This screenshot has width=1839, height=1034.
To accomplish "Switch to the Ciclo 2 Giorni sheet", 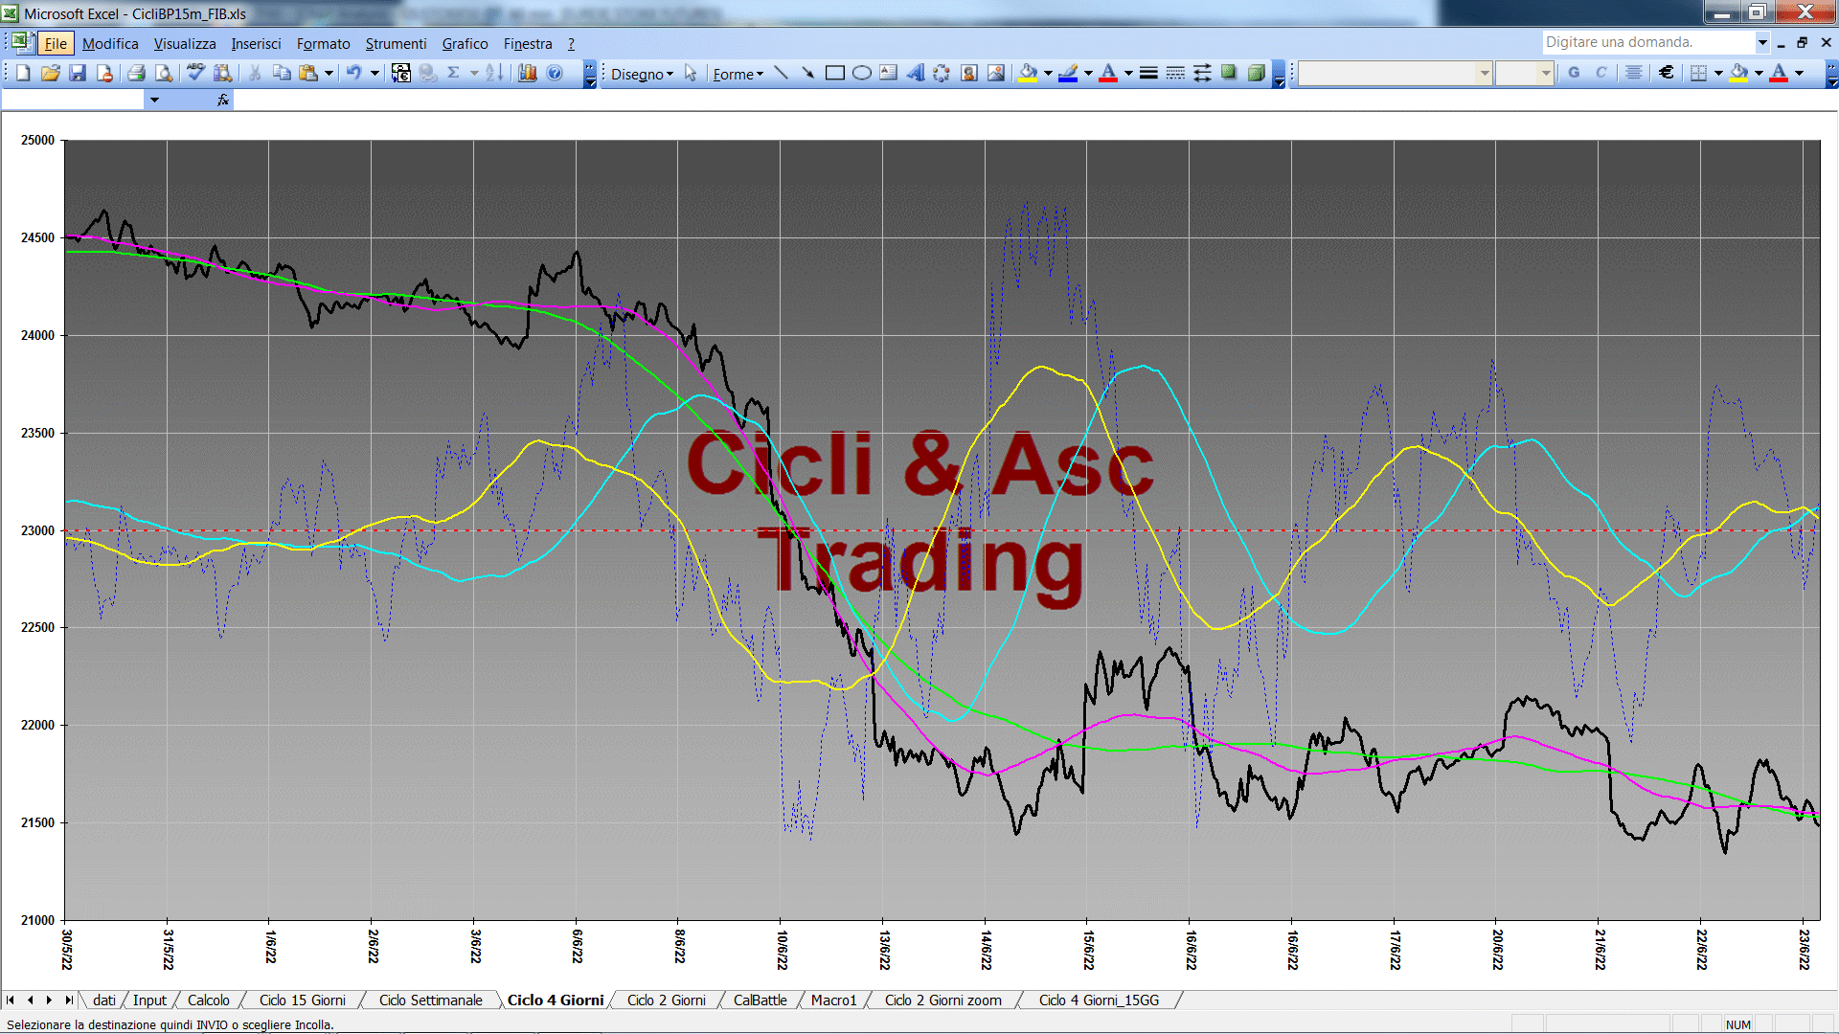I will [667, 1000].
